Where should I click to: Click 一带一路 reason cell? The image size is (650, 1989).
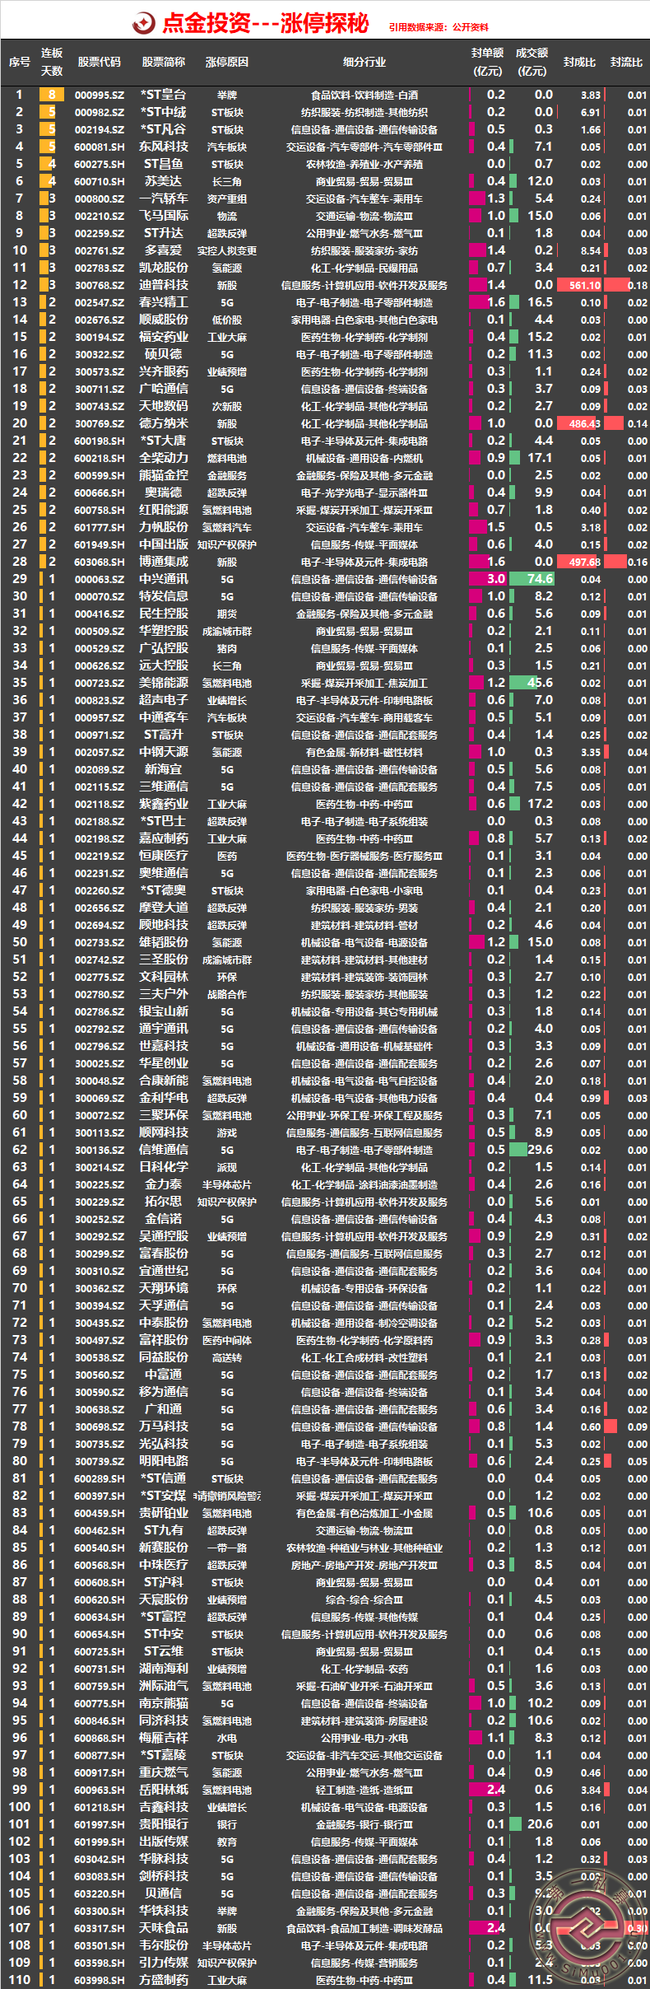point(227,1548)
